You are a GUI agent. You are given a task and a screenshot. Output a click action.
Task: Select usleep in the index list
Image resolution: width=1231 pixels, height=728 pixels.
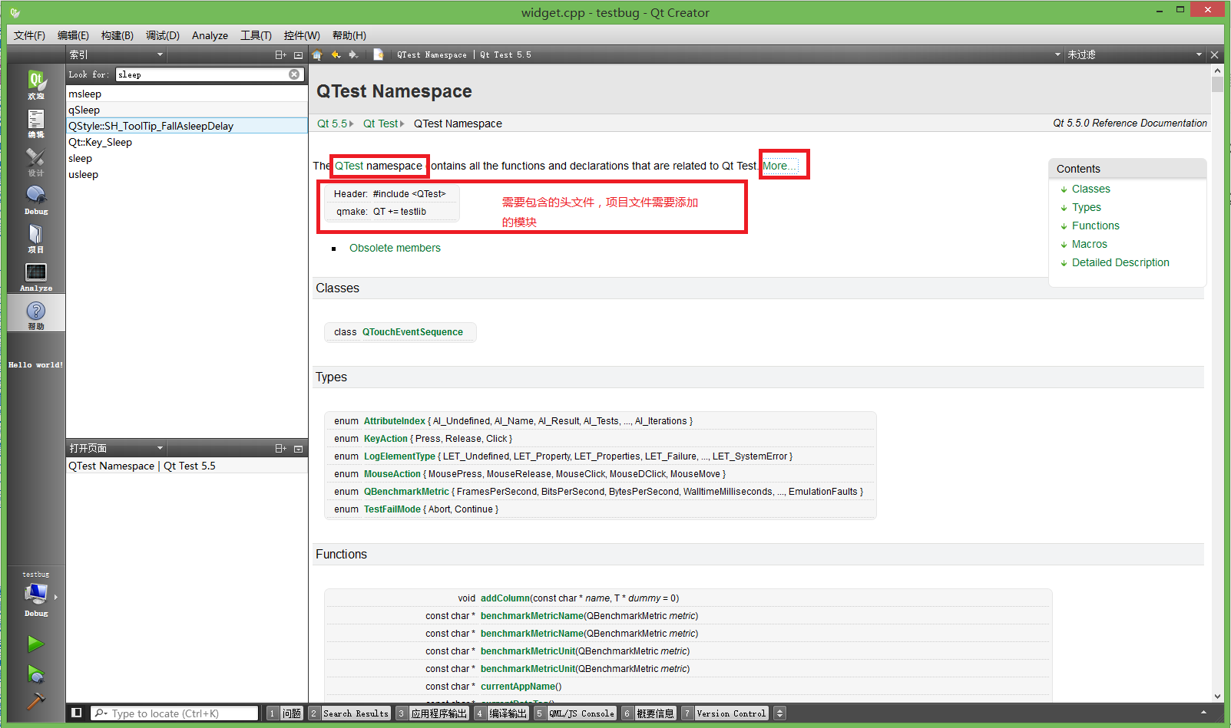pos(187,174)
